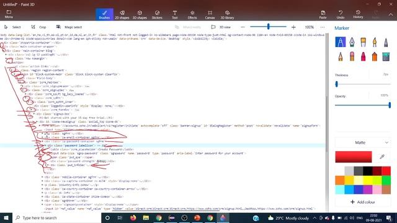Image resolution: width=397 pixels, height=223 pixels.
Task: Click the taskbar search box
Action: 56,217
